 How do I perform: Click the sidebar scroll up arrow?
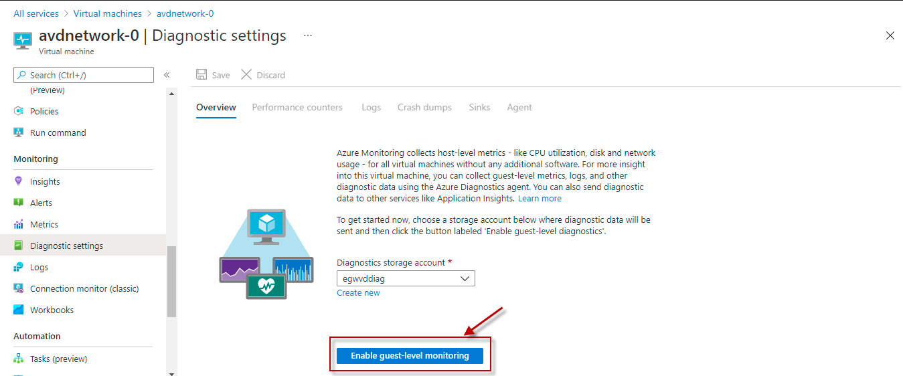[171, 93]
